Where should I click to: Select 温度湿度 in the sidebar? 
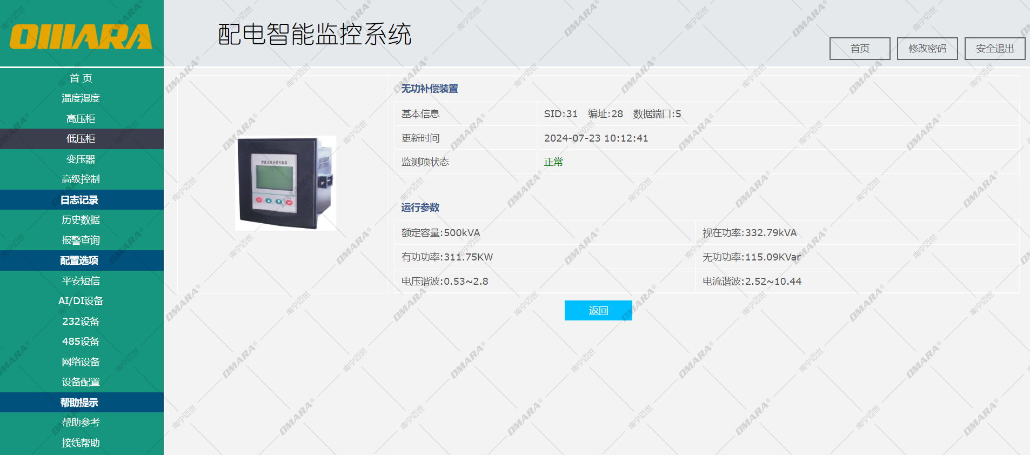(x=81, y=98)
